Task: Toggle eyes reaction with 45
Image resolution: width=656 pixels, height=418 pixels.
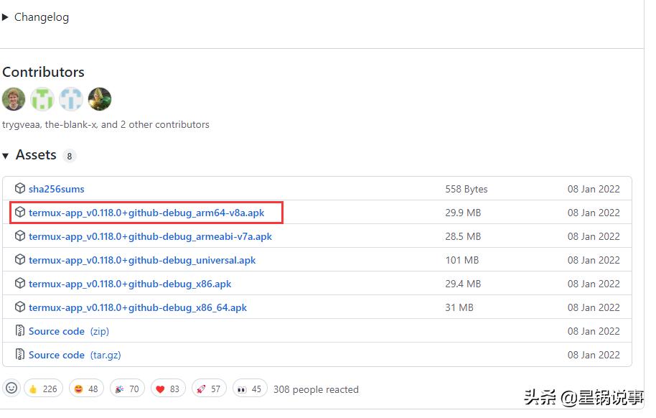Action: tap(250, 389)
